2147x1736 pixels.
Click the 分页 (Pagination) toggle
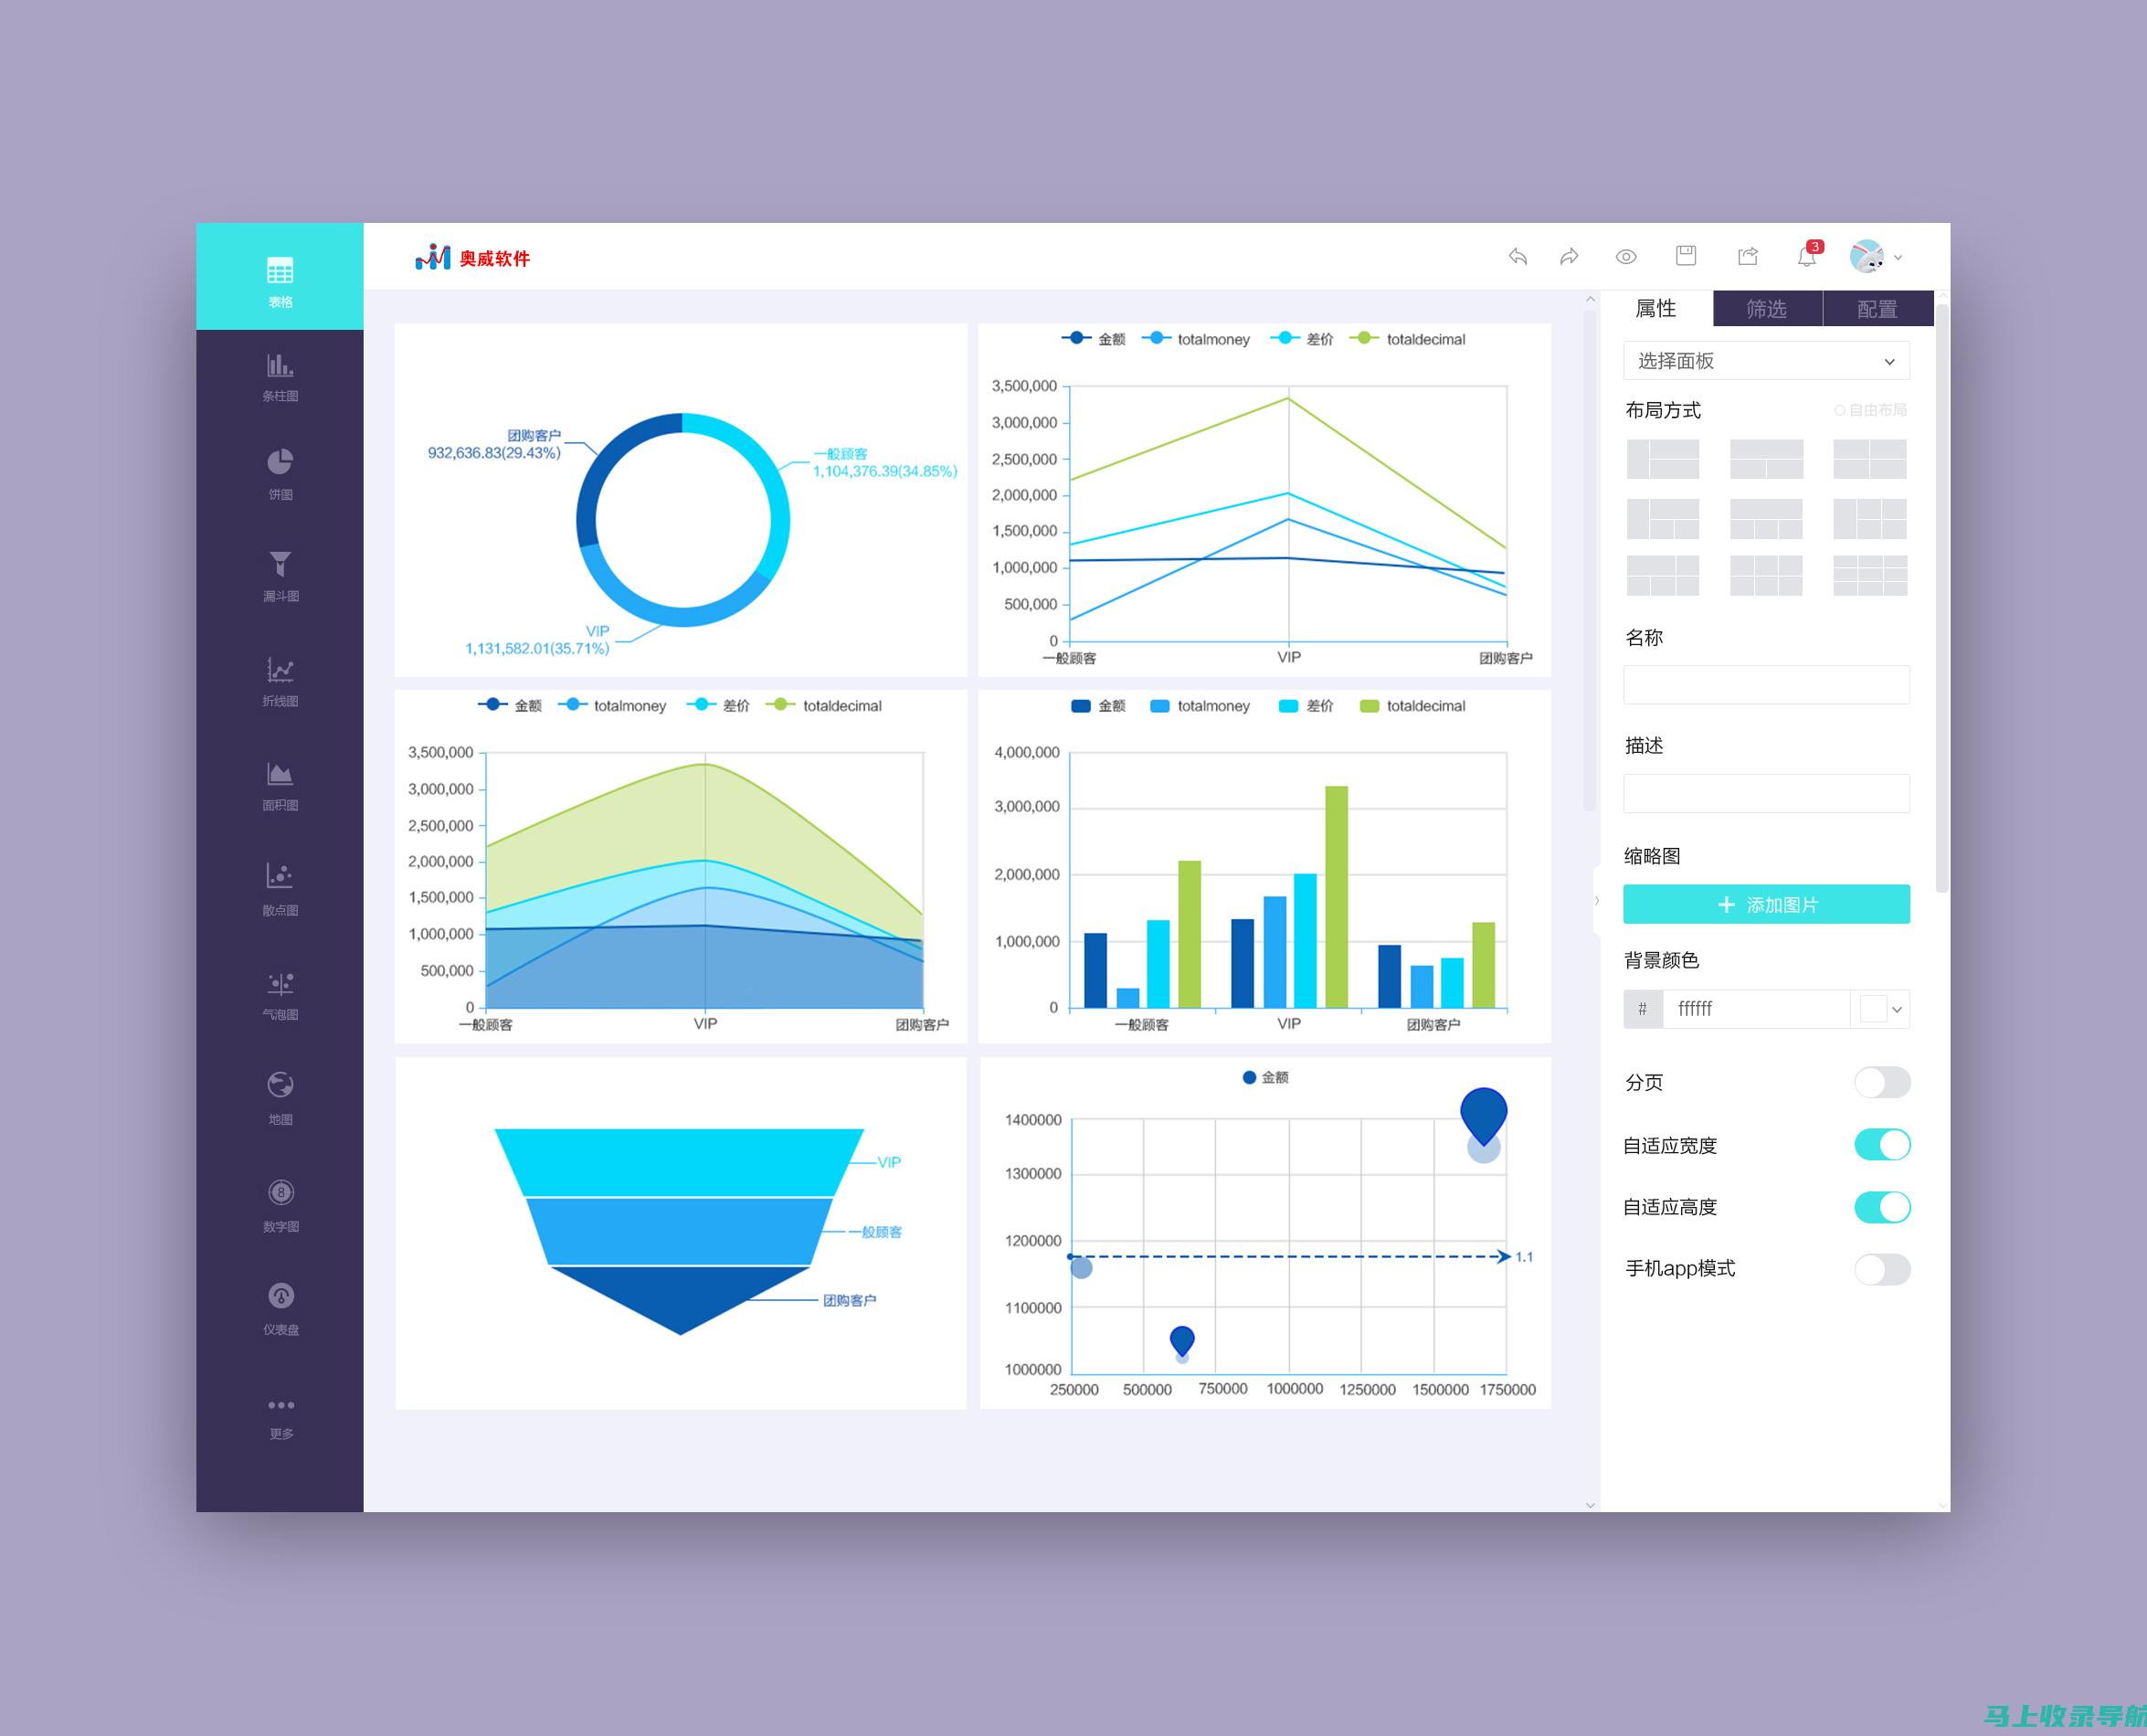point(1883,1077)
